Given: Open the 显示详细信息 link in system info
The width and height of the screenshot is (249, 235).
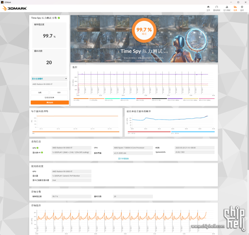Looking at the screenshot, I should (x=123, y=159).
